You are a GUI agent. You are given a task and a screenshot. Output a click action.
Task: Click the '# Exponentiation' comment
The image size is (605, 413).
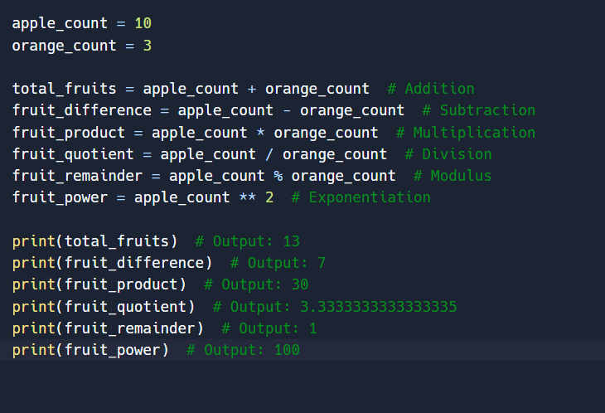pyautogui.click(x=361, y=197)
